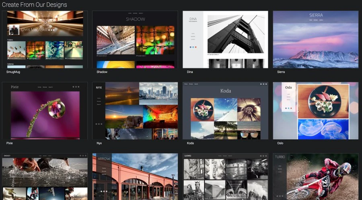Open the Oslo design preview
This screenshot has height=200, width=362.
coord(316,111)
